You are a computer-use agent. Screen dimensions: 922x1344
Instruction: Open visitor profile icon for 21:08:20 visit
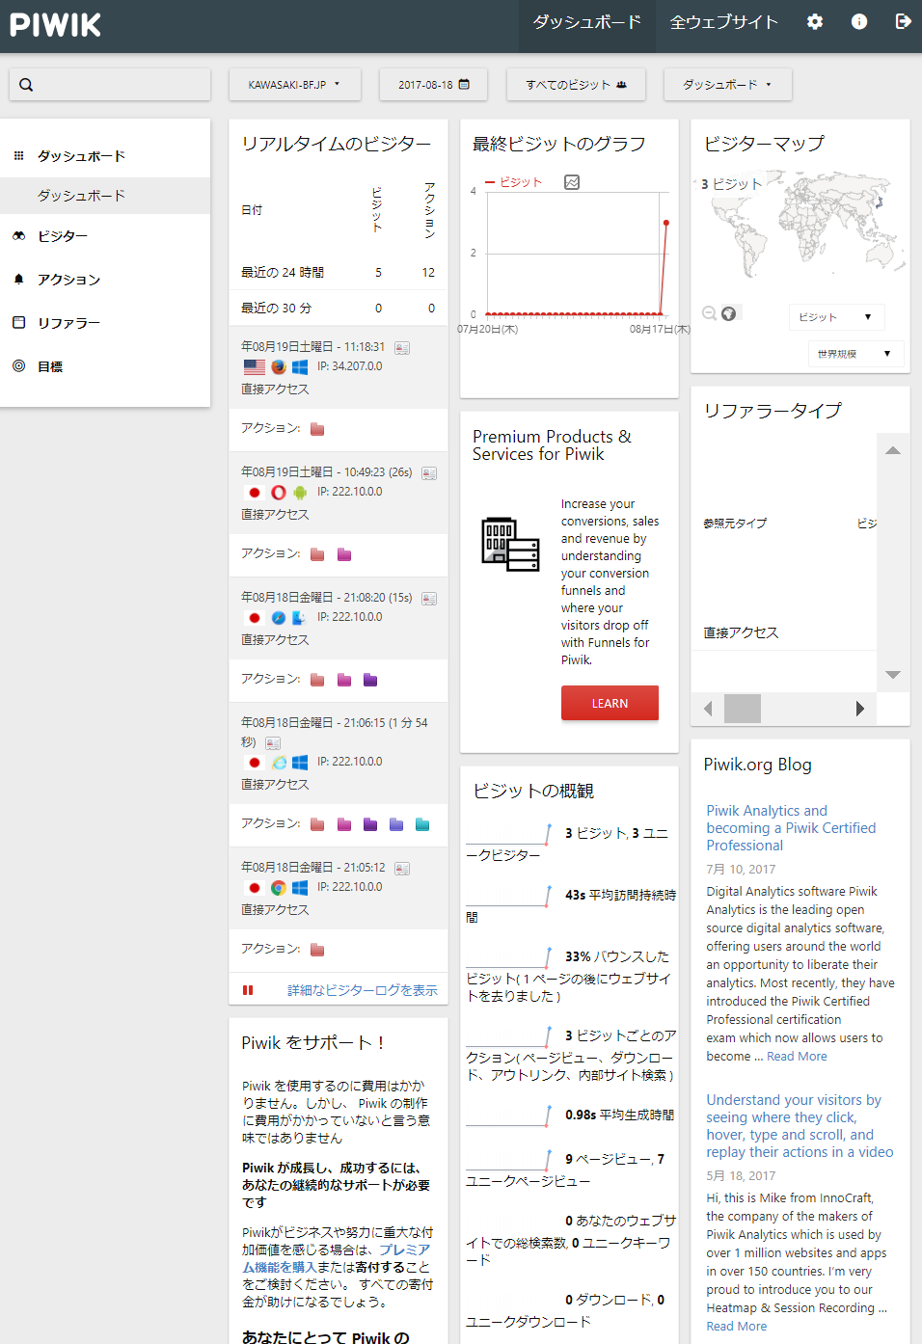[x=429, y=599]
